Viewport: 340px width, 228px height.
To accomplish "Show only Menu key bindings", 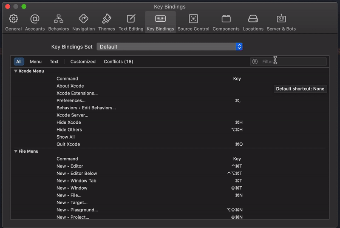I will [x=36, y=62].
